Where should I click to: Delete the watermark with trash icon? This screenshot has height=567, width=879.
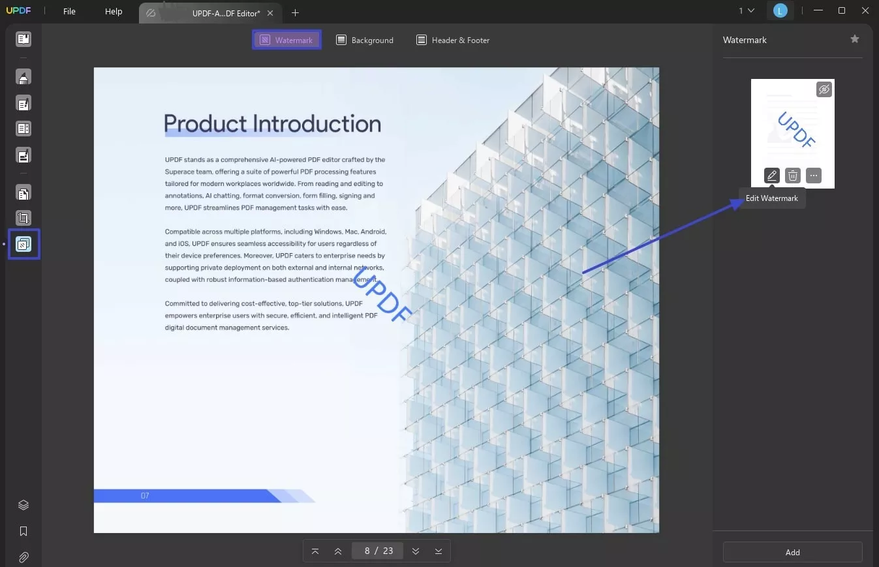[x=793, y=176]
